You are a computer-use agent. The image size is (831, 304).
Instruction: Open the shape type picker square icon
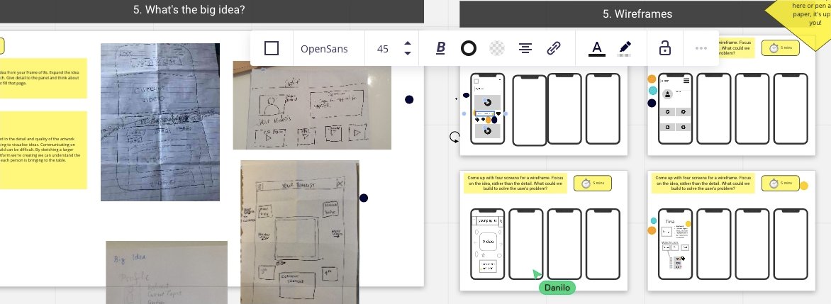tap(272, 49)
